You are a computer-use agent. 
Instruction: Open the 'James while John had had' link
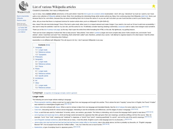(66, 122)
